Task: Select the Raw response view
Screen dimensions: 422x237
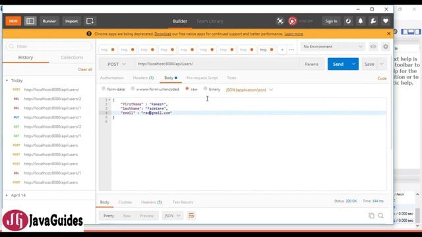Action: [127, 215]
